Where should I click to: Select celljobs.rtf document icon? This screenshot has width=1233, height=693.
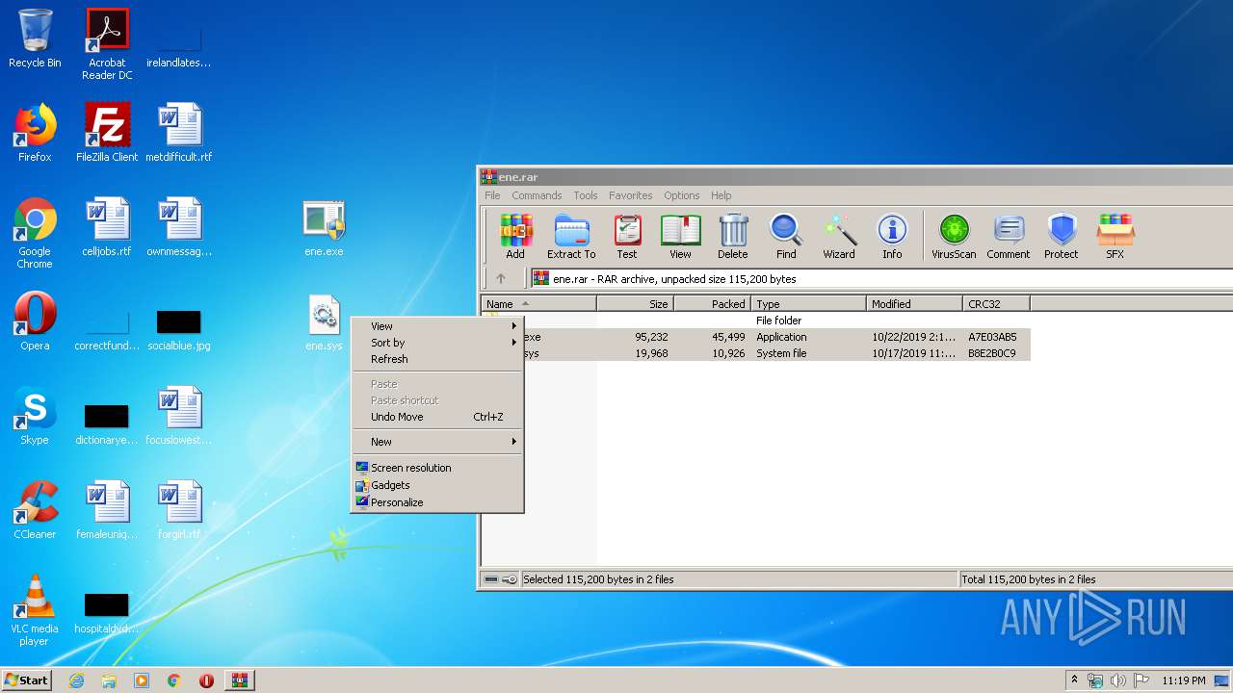point(107,227)
